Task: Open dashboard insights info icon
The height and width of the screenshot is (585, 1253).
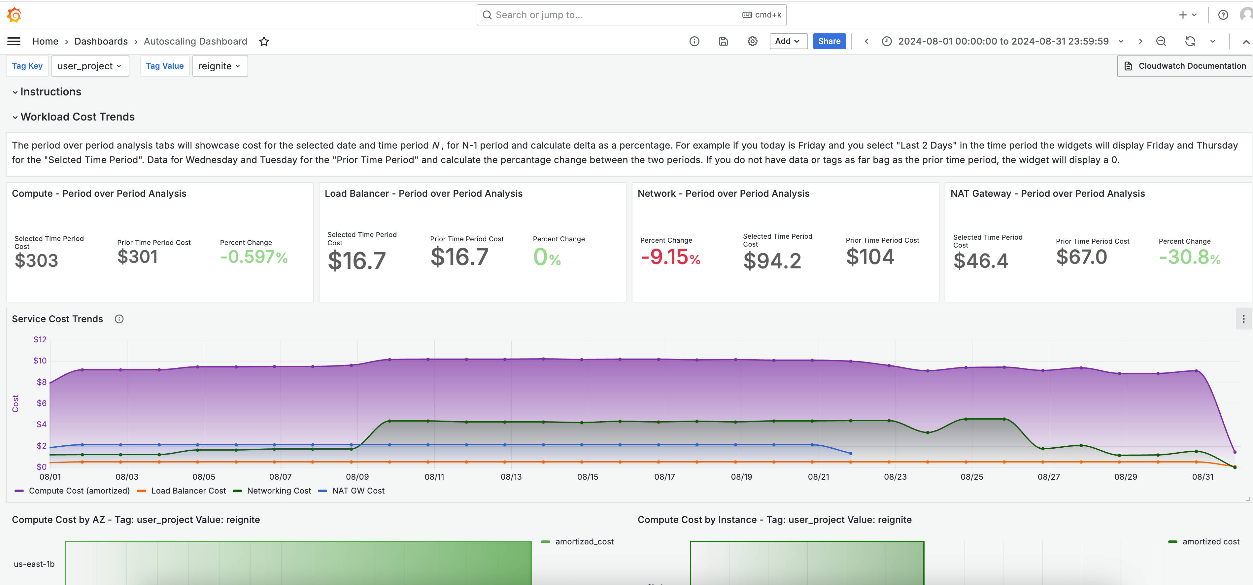Action: (x=694, y=41)
